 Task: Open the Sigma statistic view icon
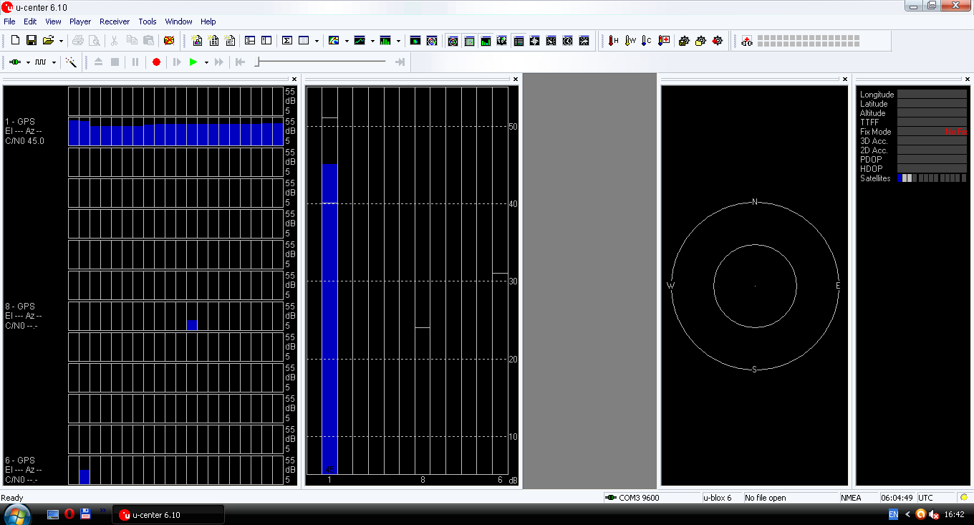tap(287, 41)
